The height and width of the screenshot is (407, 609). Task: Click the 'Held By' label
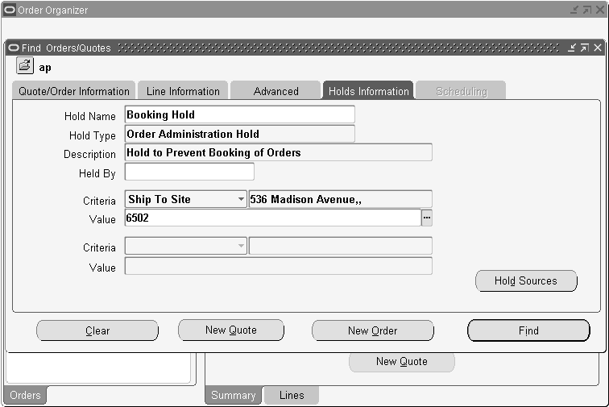(97, 173)
